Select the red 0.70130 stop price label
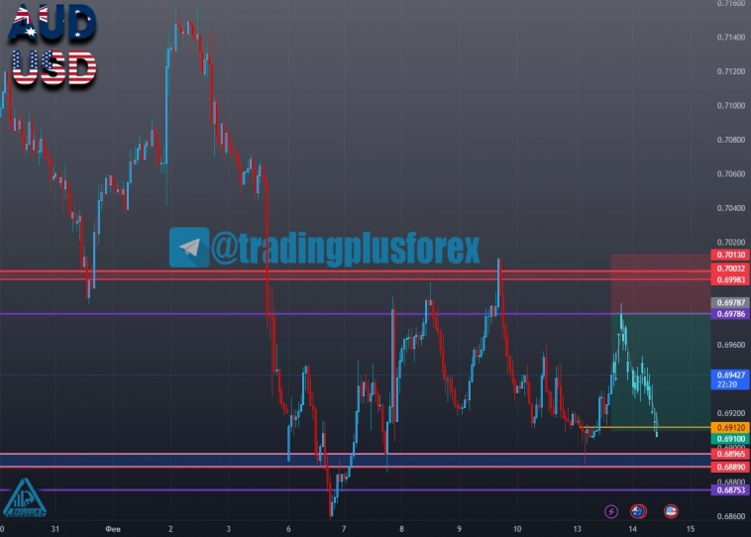Viewport: 751px width, 537px height. click(x=730, y=255)
